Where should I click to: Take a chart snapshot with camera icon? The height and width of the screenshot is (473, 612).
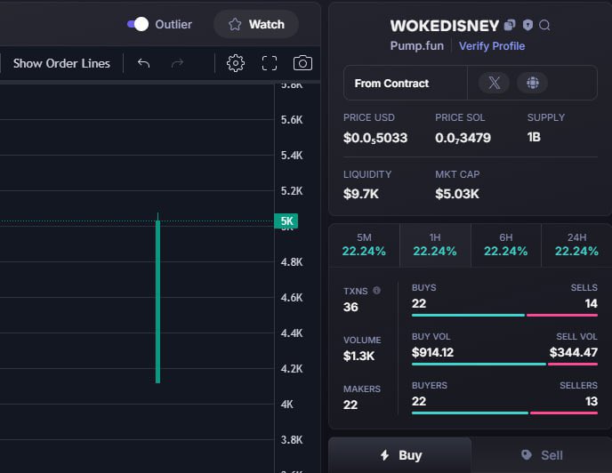point(302,63)
